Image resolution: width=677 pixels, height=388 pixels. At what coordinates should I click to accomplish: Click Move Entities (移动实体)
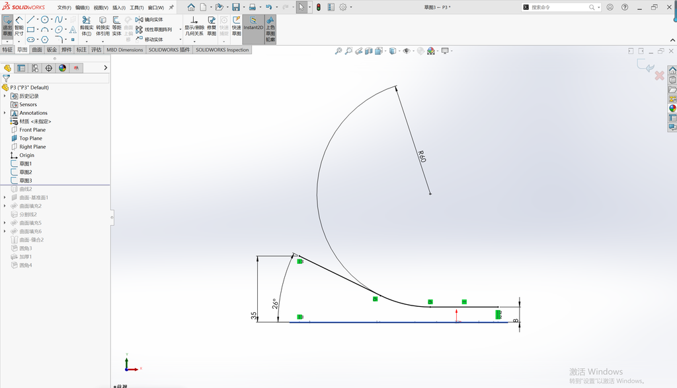point(149,40)
